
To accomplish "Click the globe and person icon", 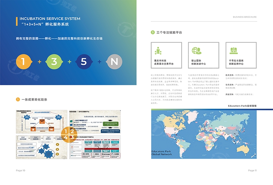I will tap(196, 51).
